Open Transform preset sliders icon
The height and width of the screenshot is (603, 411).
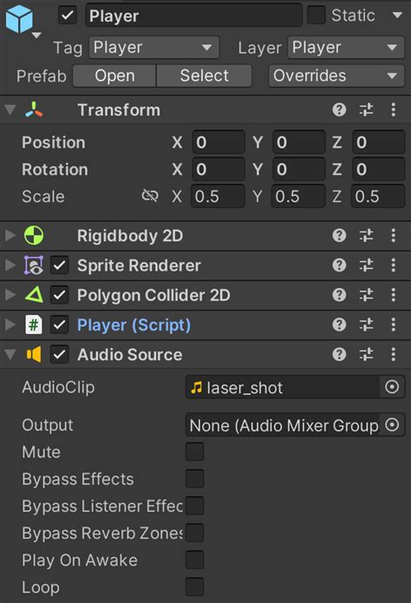coord(366,110)
